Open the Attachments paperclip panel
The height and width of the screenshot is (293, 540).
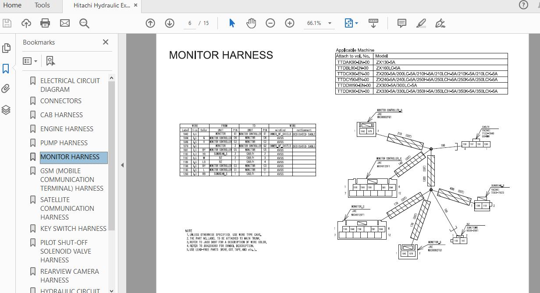click(x=6, y=89)
